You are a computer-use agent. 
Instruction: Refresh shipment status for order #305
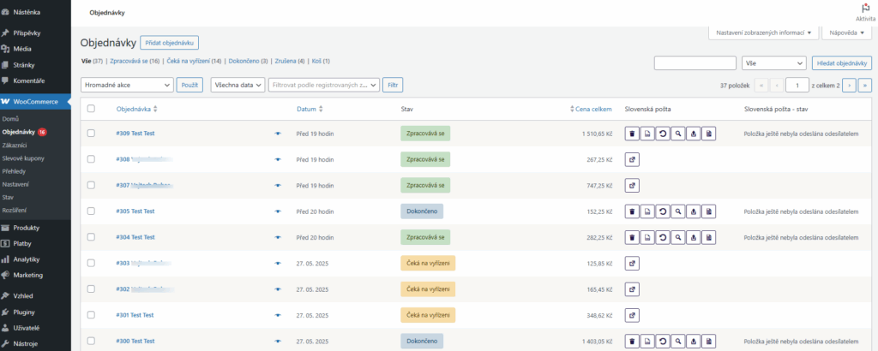click(x=663, y=211)
